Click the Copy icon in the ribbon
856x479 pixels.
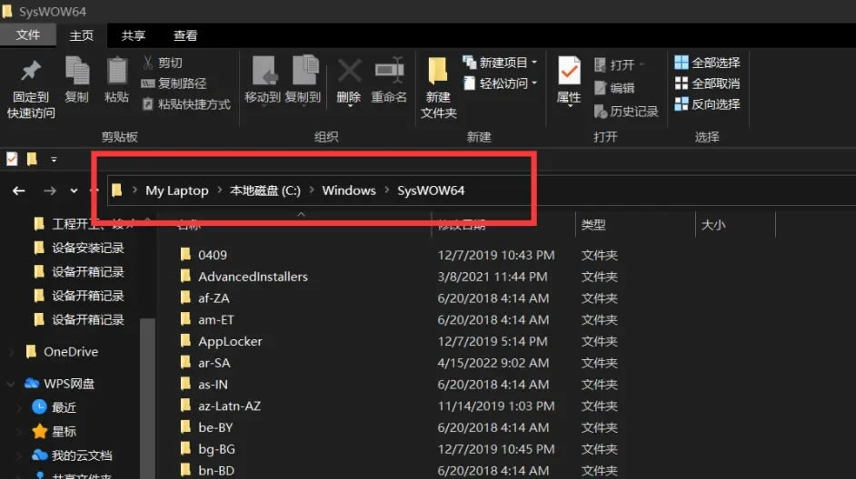point(77,73)
